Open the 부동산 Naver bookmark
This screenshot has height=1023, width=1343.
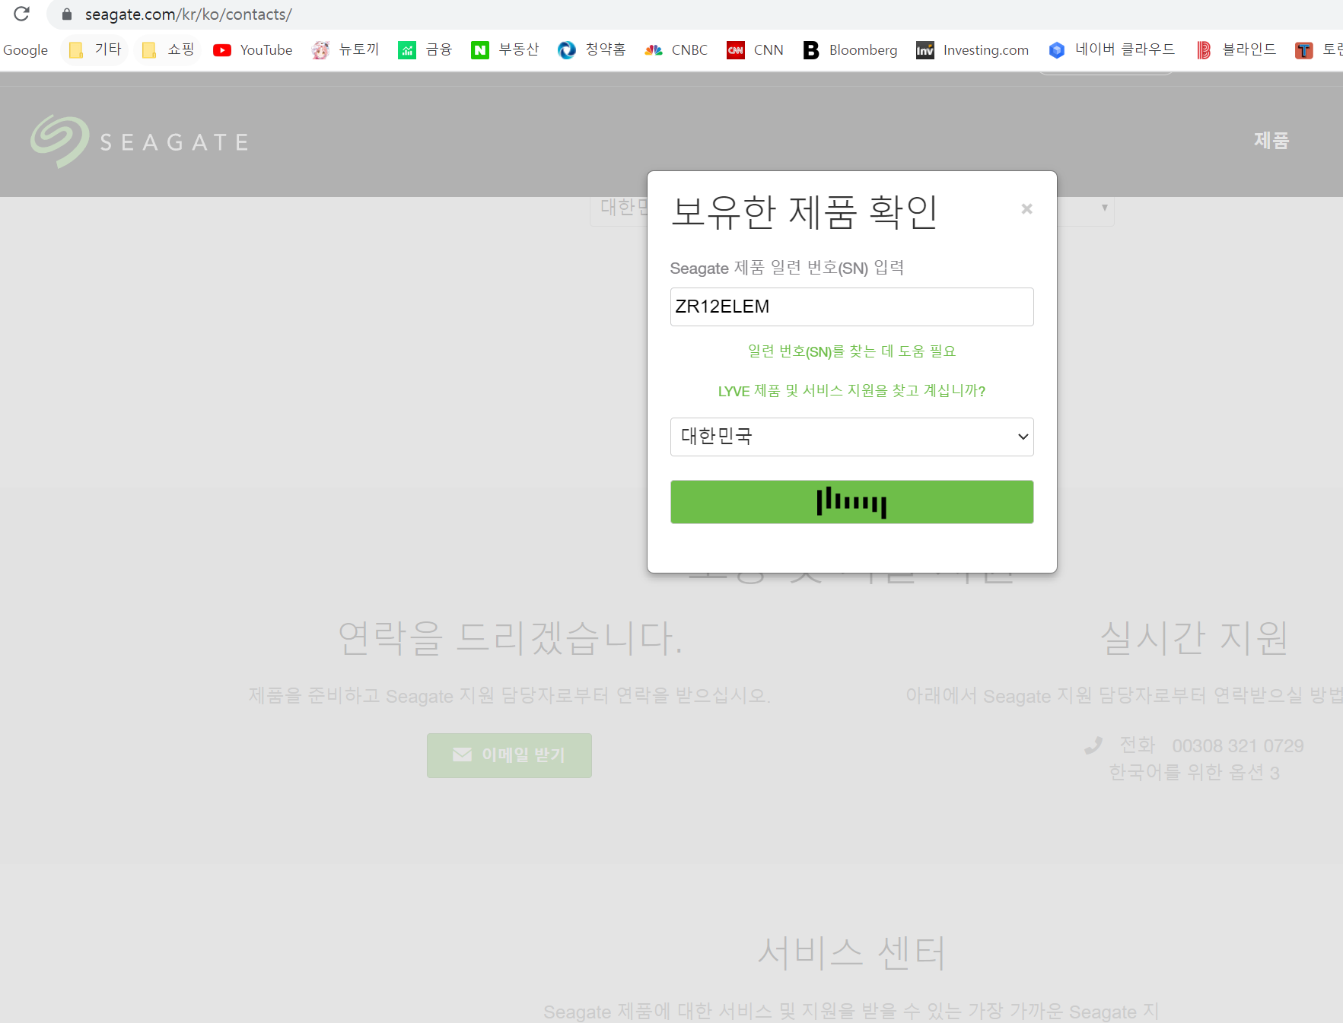[505, 50]
